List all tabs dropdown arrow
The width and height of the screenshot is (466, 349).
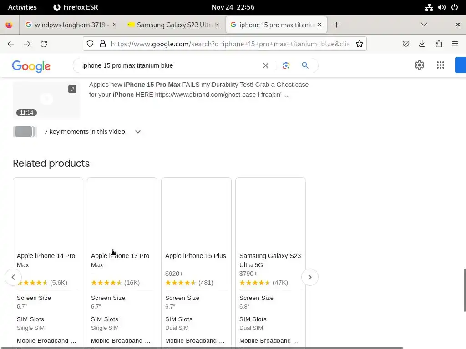pos(424,25)
